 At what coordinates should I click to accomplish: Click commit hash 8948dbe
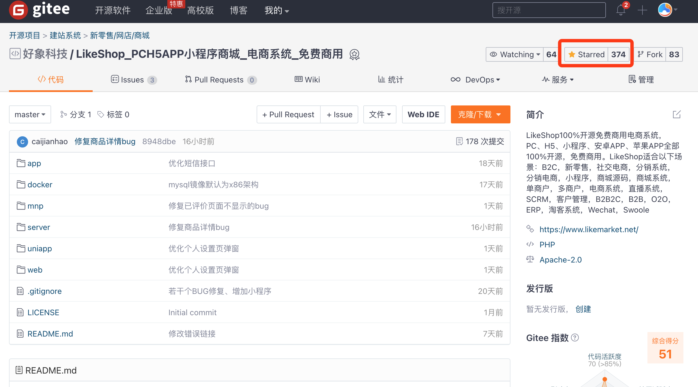click(159, 142)
